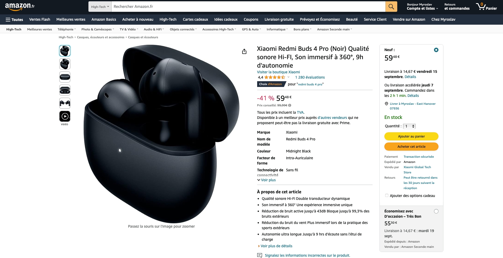Open the 1 280 évaluations link
Image resolution: width=503 pixels, height=258 pixels.
tap(310, 77)
